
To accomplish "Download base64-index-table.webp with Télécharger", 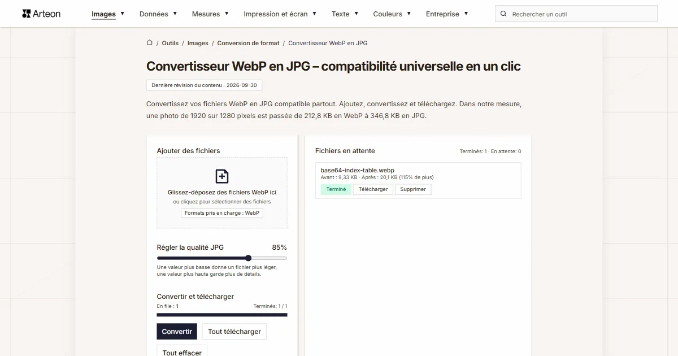I will point(373,189).
